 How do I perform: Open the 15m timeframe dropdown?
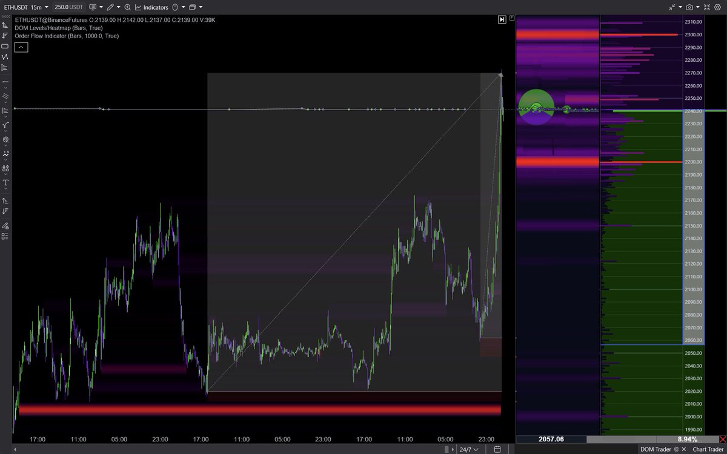39,7
